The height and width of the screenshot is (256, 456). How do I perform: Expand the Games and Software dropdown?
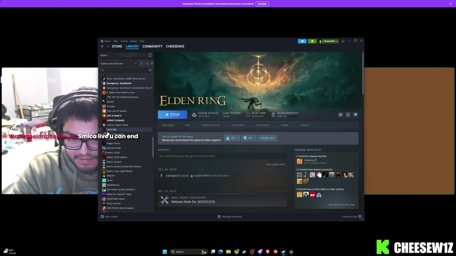[119, 64]
